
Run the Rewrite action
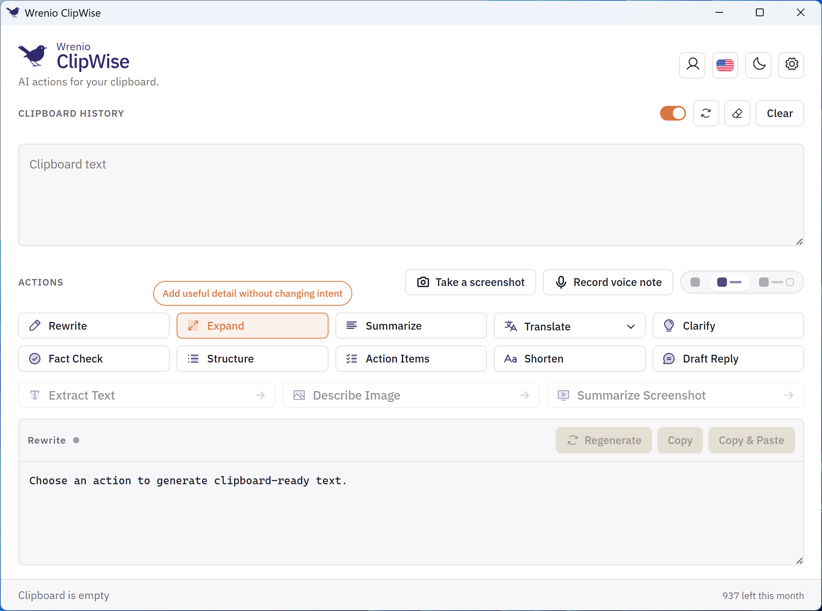[x=94, y=326]
